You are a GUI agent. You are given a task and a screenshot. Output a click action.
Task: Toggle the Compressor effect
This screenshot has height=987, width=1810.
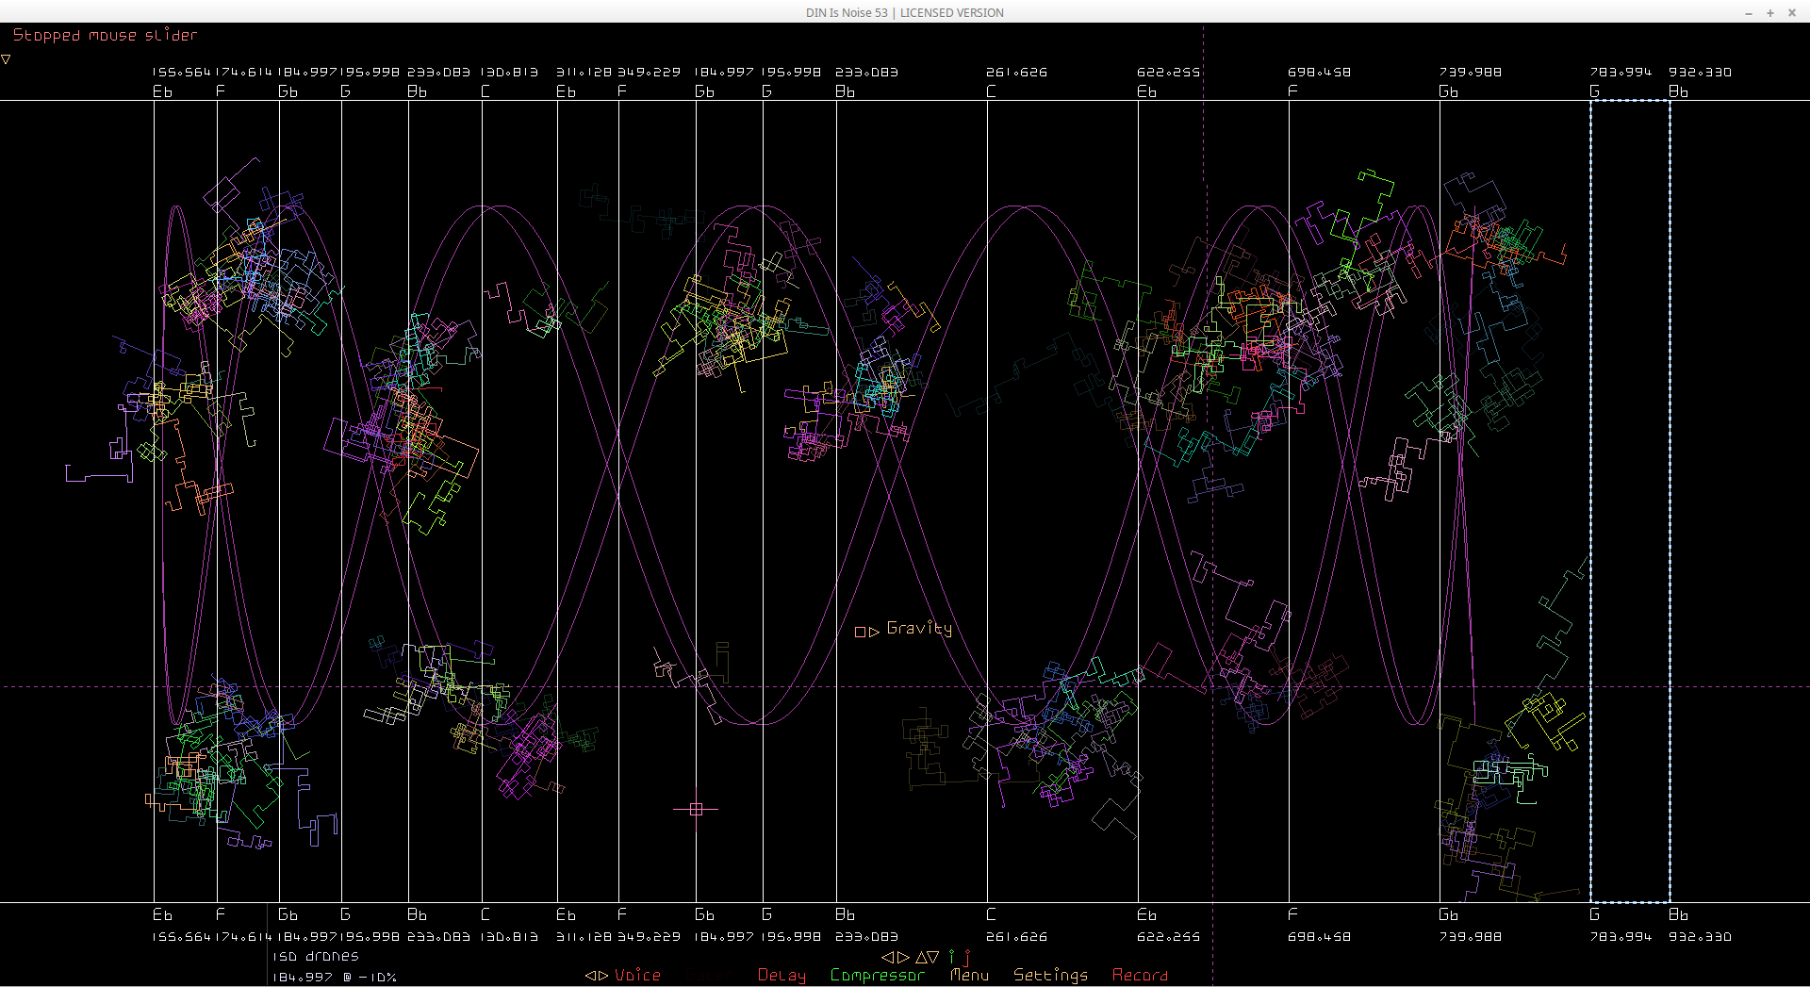877,976
